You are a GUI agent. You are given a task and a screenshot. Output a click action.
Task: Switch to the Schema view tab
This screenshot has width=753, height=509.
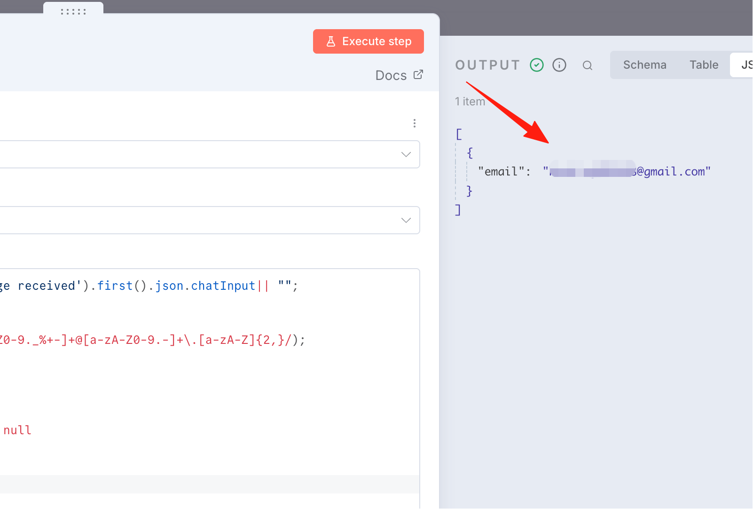point(644,65)
